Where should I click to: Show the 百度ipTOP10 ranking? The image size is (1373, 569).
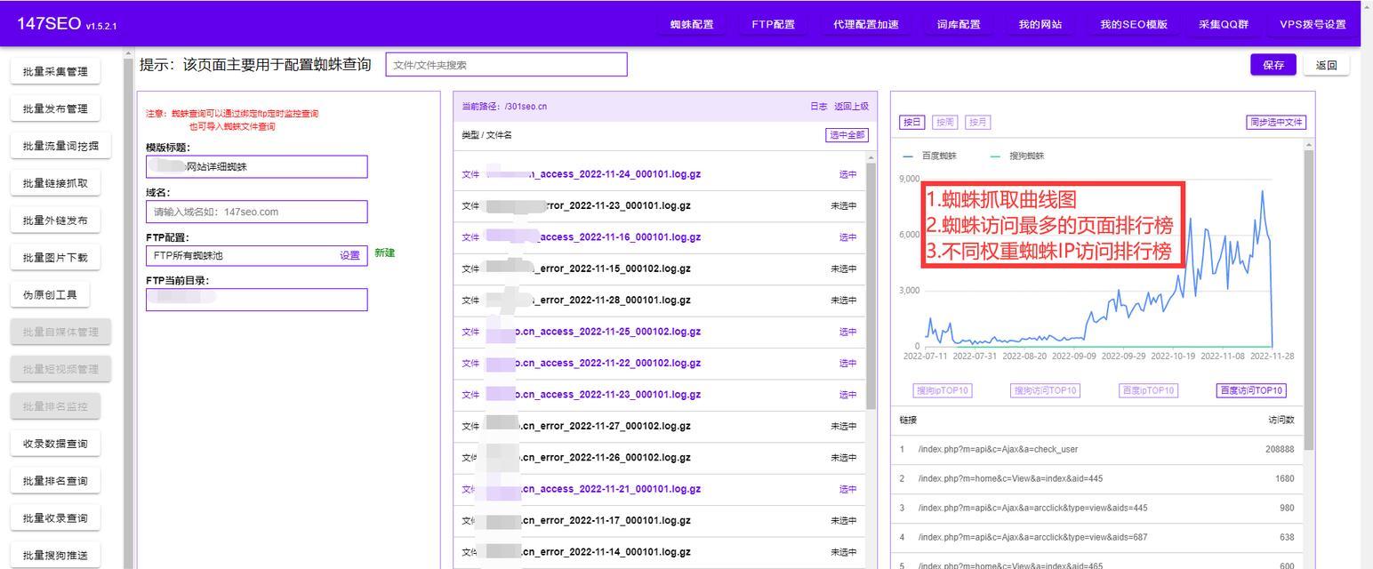[x=1148, y=390]
